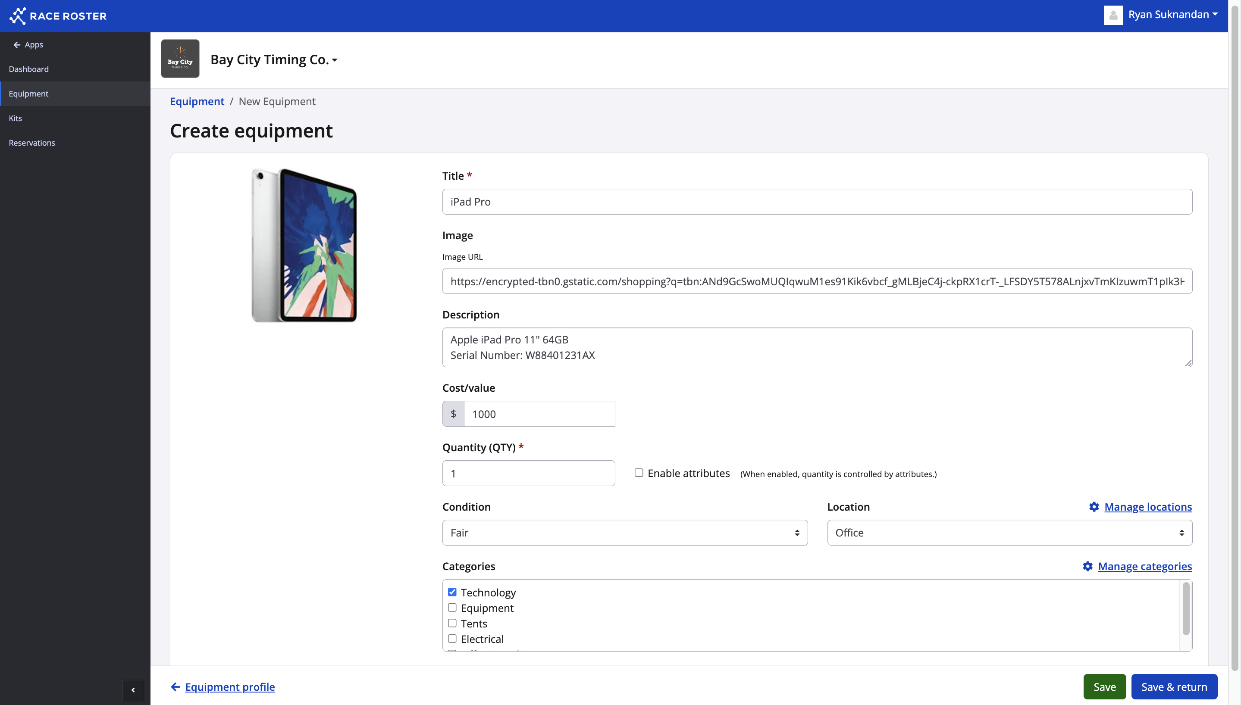Go to Kits in the sidebar

coord(16,118)
